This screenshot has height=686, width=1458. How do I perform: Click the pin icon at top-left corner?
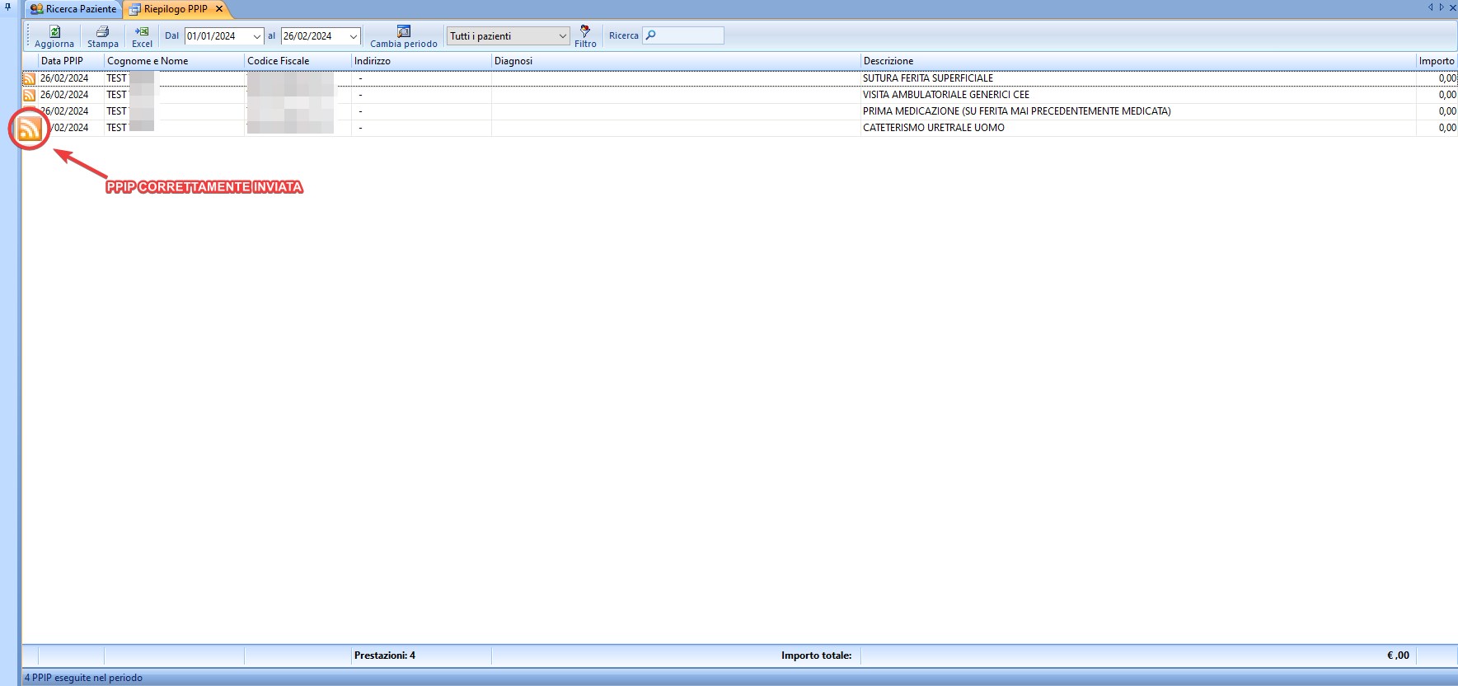(8, 7)
